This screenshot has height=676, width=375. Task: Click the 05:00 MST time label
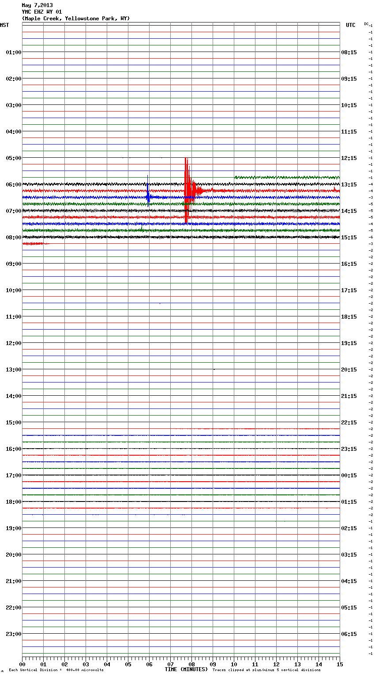(14, 158)
